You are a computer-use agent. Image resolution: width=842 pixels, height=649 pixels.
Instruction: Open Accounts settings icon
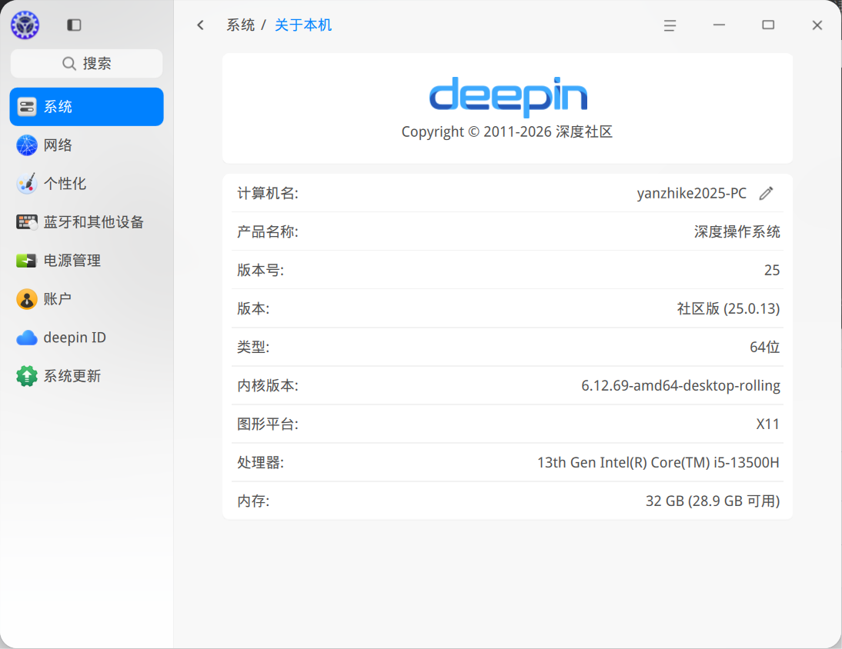tap(27, 299)
